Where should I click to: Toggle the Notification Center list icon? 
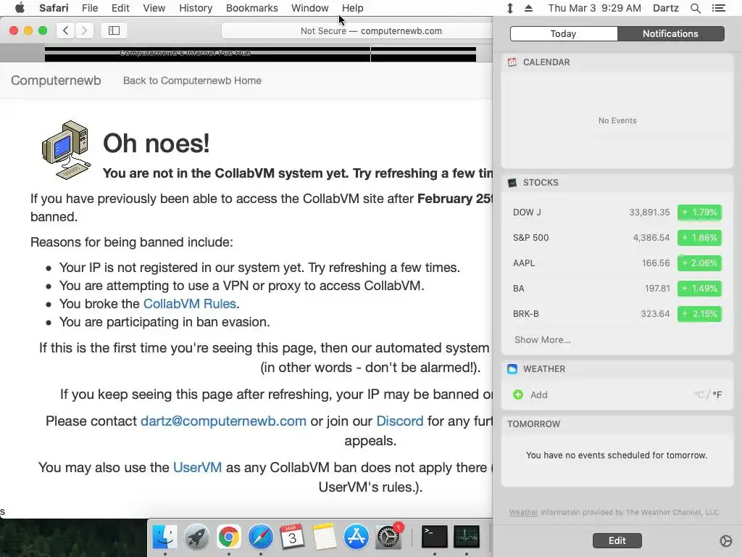718,8
